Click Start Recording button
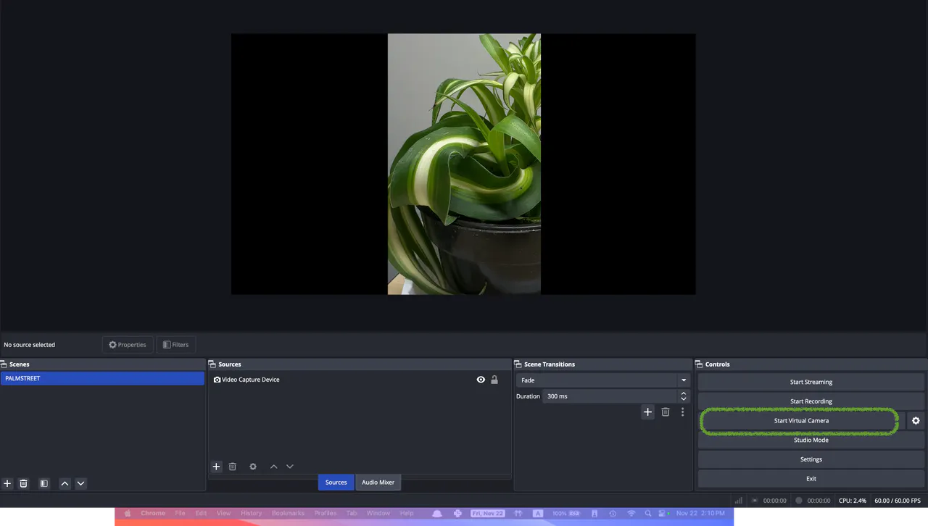Image resolution: width=928 pixels, height=526 pixels. [811, 401]
